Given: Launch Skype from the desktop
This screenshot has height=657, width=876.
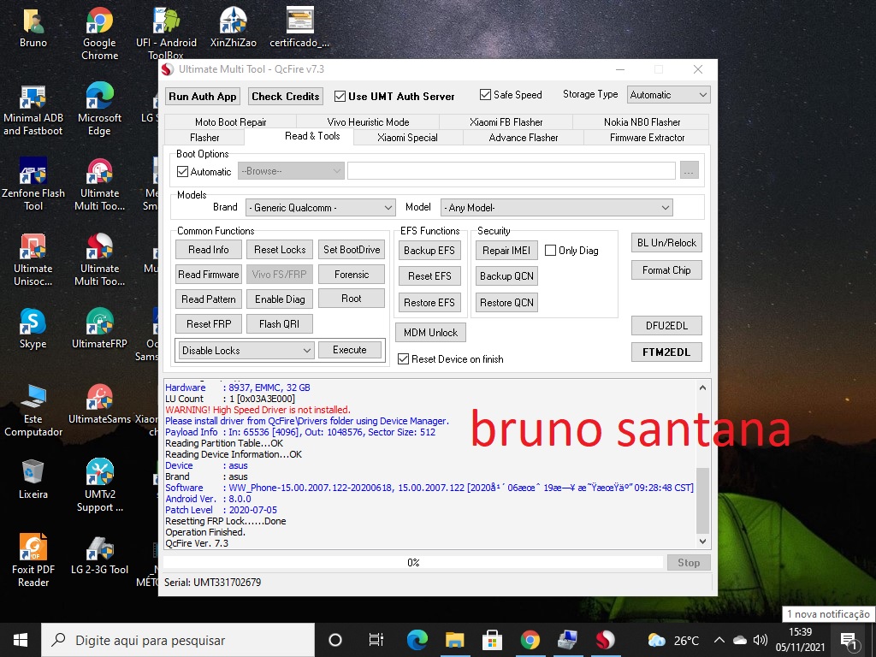Looking at the screenshot, I should 33,329.
